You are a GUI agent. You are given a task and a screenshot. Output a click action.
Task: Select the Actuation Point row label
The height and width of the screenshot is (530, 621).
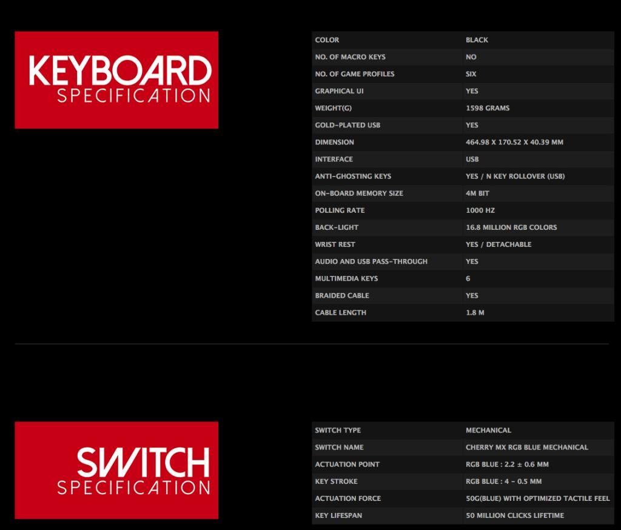click(347, 465)
